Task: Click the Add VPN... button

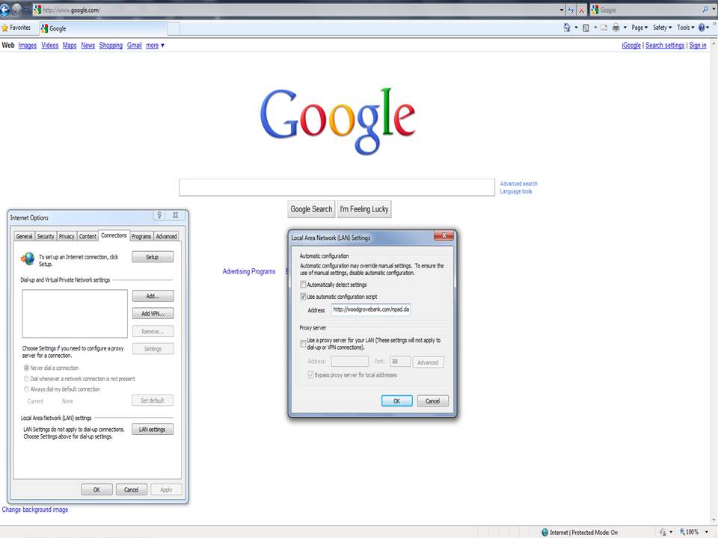Action: (153, 314)
